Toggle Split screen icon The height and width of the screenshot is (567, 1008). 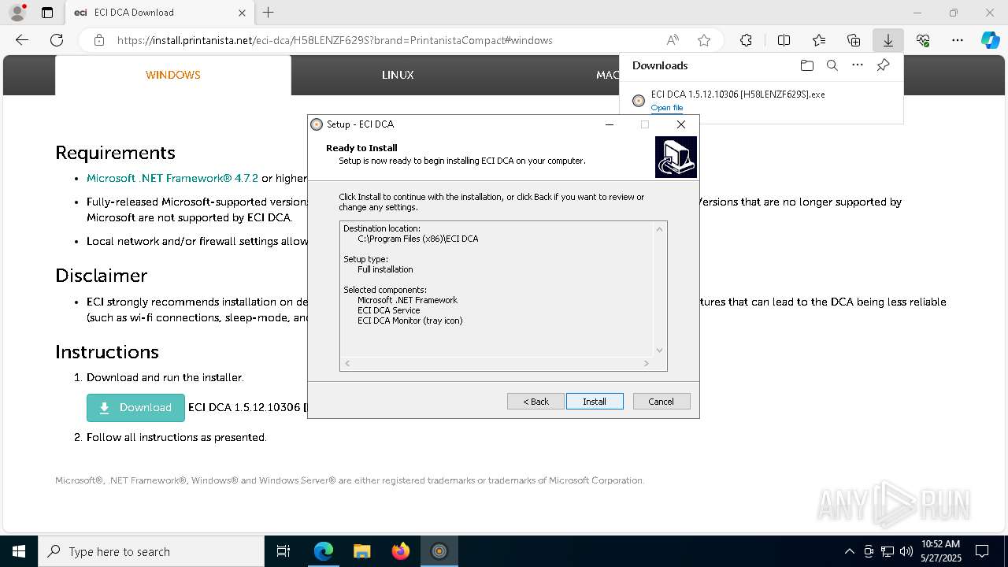pos(784,40)
